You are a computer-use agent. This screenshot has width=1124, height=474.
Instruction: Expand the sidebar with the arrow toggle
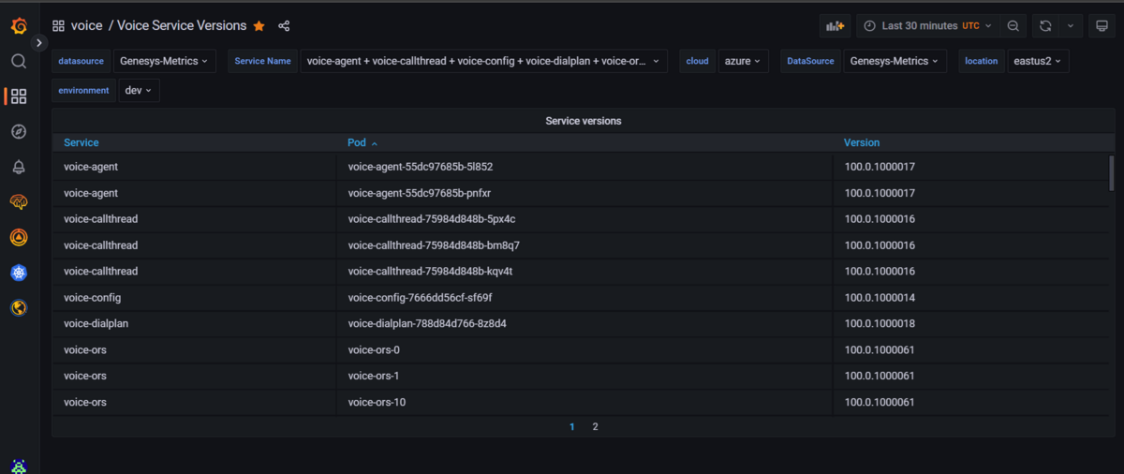[39, 43]
